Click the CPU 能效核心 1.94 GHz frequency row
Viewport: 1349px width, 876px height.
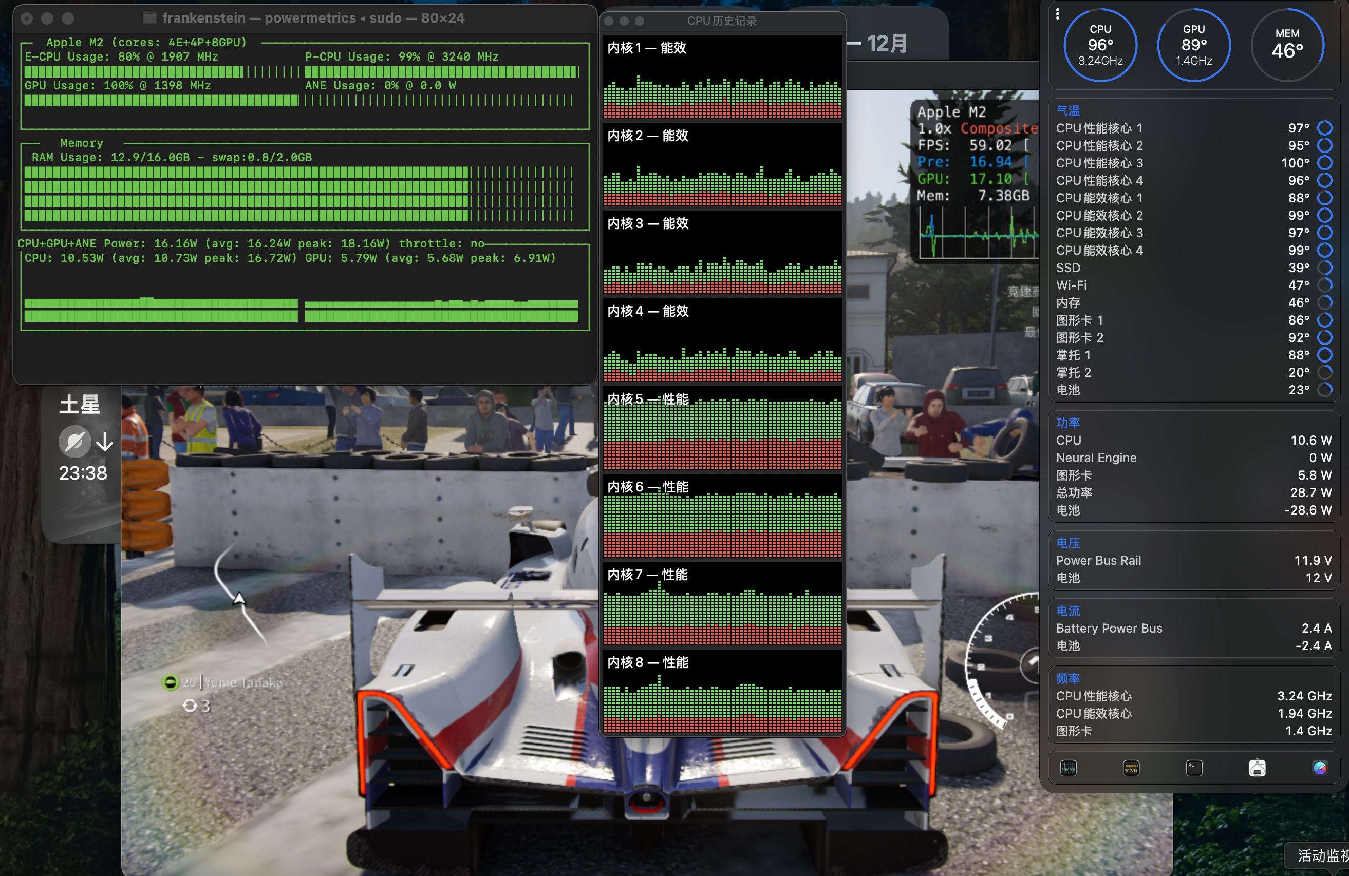(1194, 713)
